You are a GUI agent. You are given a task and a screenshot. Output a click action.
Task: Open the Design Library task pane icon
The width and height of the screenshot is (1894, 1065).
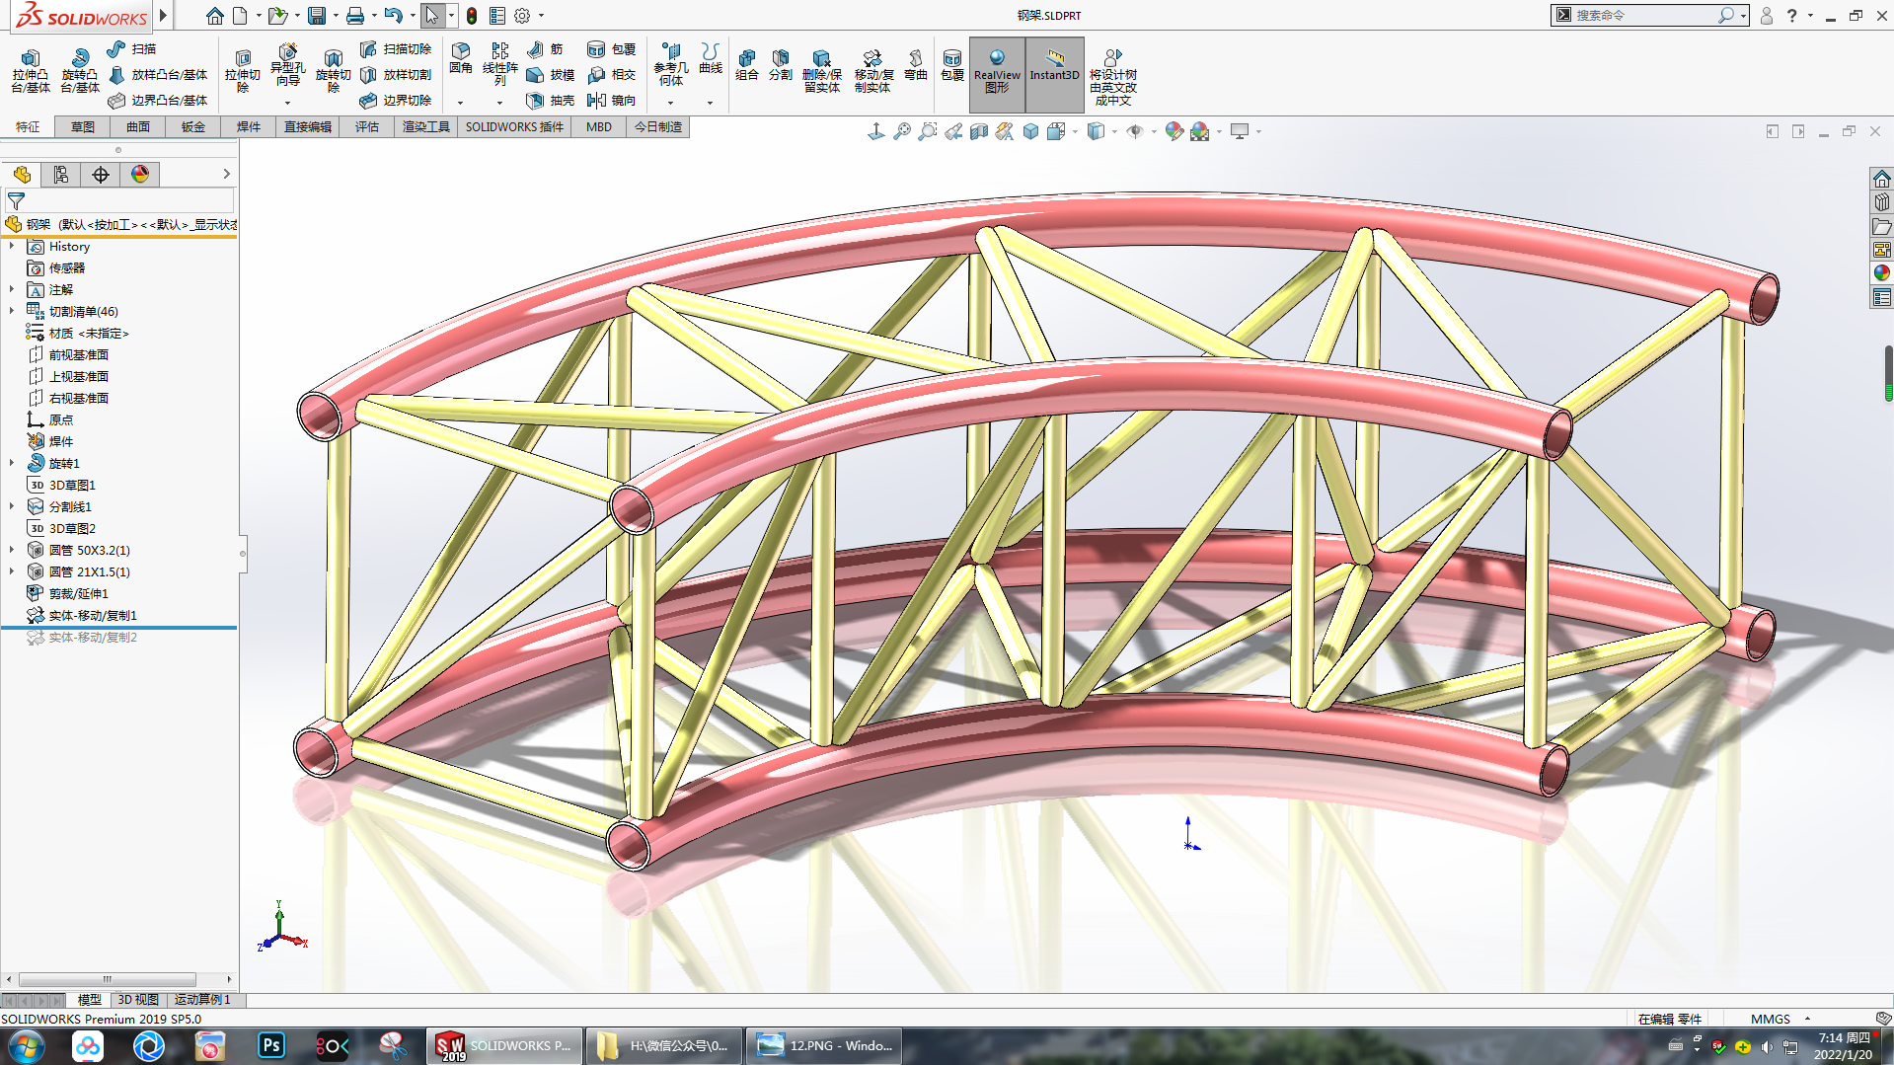(x=1882, y=202)
